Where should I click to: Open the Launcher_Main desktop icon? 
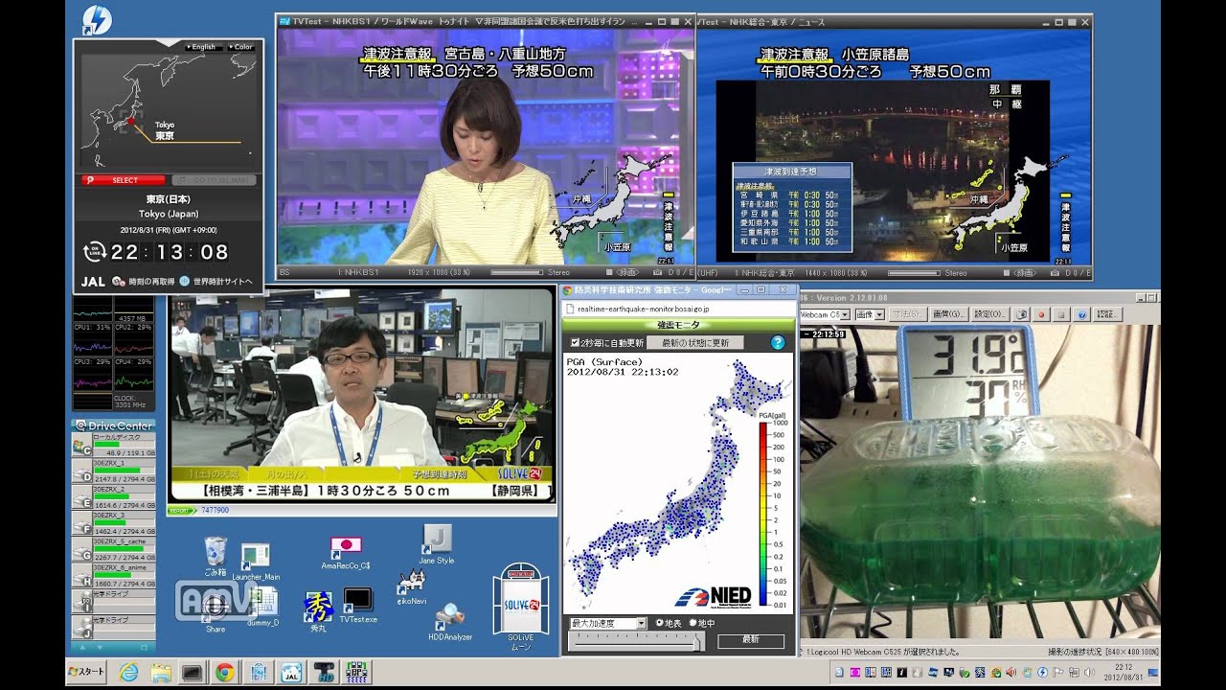coord(255,563)
